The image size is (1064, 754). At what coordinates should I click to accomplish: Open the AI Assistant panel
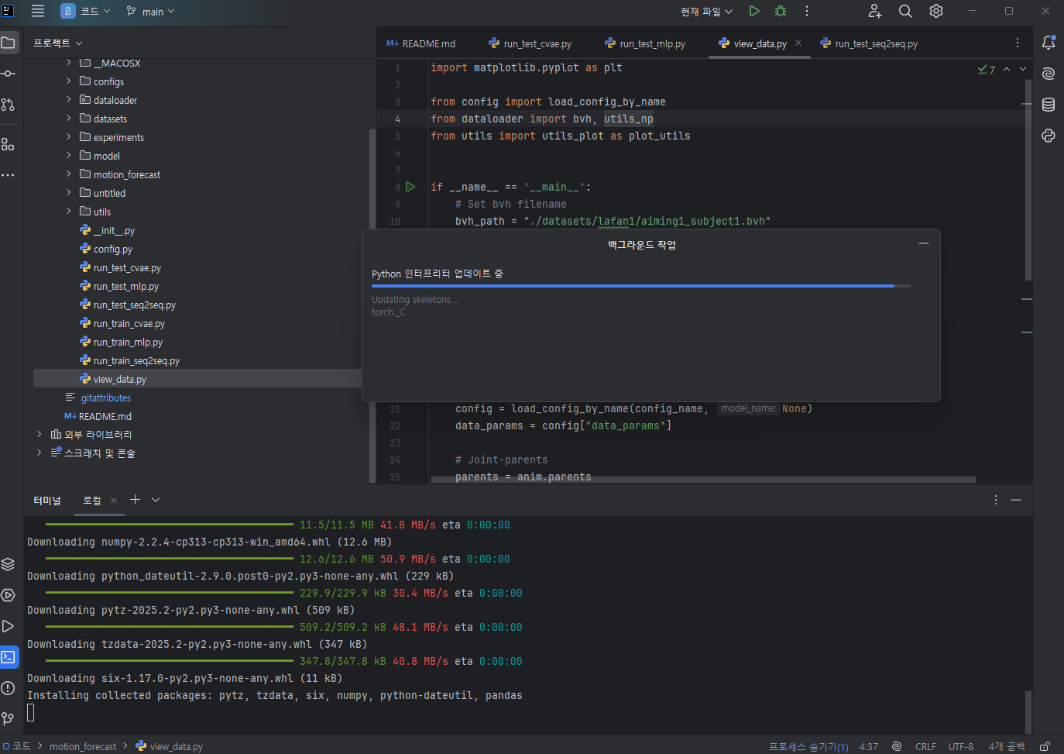tap(1049, 74)
